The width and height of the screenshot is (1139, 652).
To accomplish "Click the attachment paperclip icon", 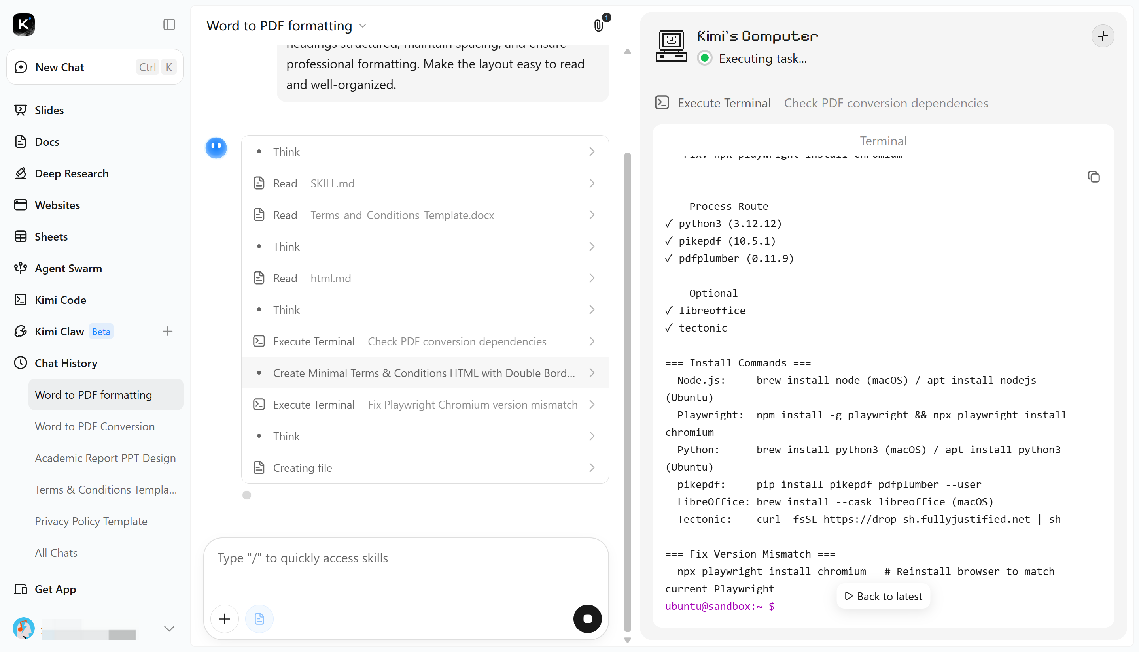I will click(x=599, y=26).
